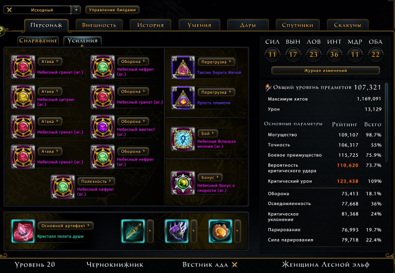
Task: Click the Тактик Берега Мечей overload icon
Action: [x=183, y=67]
